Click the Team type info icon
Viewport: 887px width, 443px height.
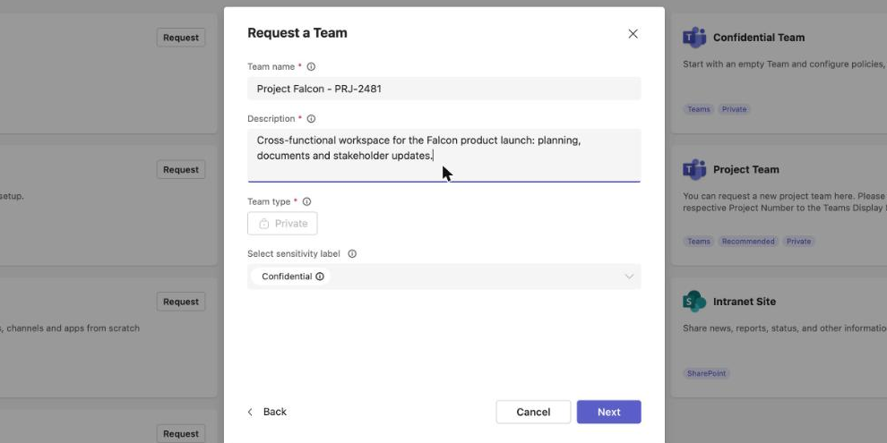pyautogui.click(x=306, y=201)
